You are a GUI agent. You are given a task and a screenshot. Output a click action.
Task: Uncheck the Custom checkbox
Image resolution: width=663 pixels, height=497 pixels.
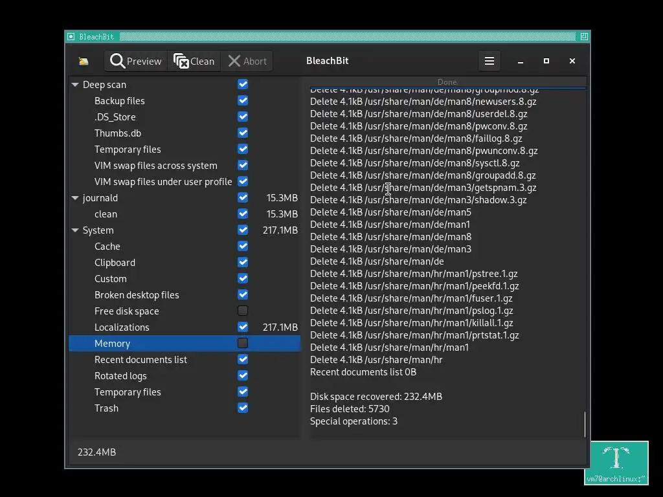tap(243, 278)
